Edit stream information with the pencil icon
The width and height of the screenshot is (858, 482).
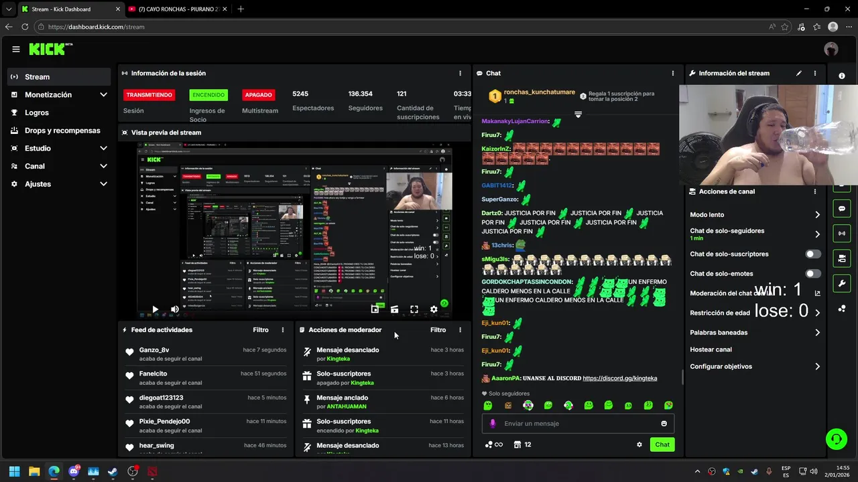tap(799, 73)
